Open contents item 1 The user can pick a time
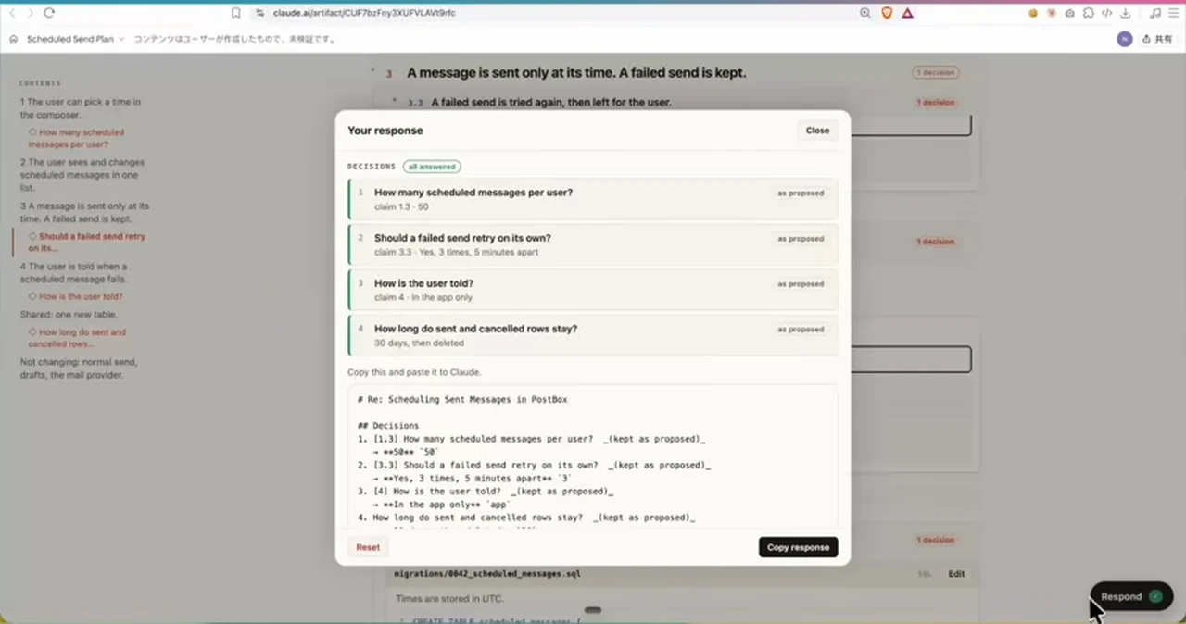 81,108
